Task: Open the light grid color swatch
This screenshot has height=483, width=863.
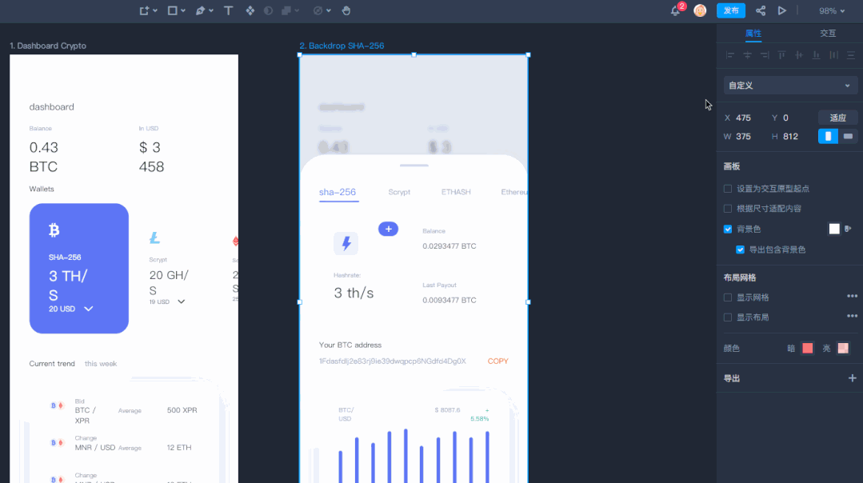Action: tap(843, 348)
